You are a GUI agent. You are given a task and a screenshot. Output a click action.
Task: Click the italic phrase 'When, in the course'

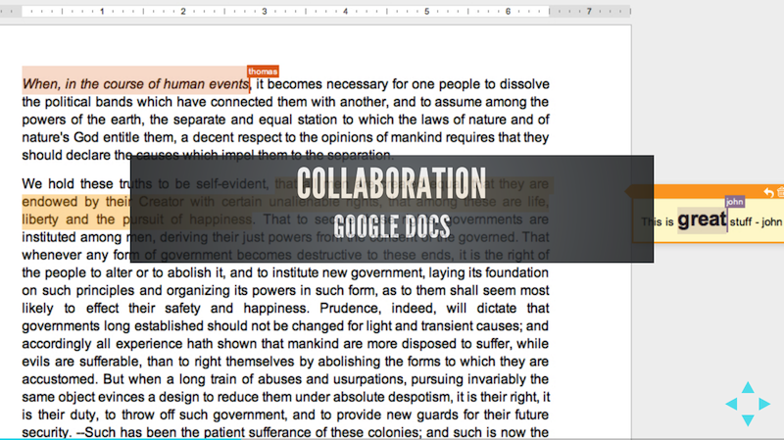83,84
